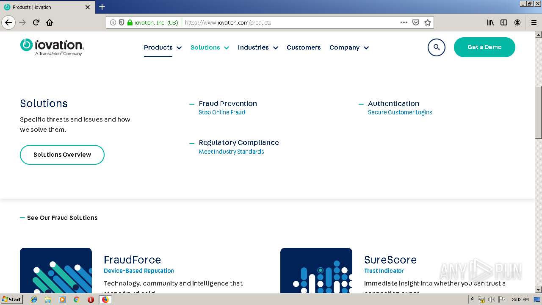542x305 pixels.
Task: Show hidden tray icons arrow
Action: [x=472, y=299]
